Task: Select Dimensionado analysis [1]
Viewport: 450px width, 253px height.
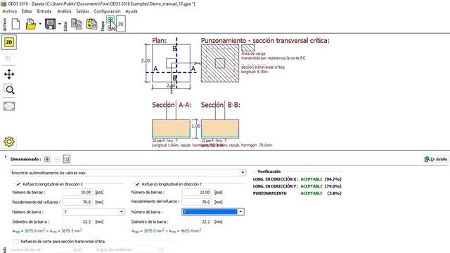Action: (67, 160)
